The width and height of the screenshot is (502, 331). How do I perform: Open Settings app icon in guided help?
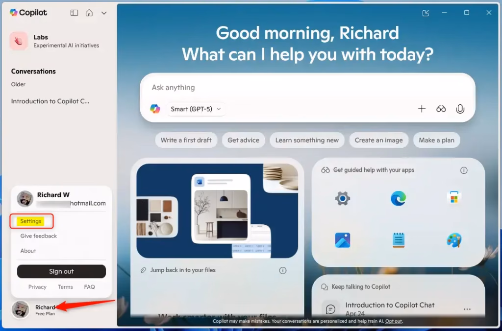(342, 198)
